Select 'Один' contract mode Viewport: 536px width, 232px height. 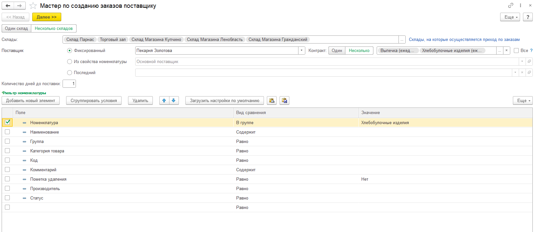click(x=337, y=51)
